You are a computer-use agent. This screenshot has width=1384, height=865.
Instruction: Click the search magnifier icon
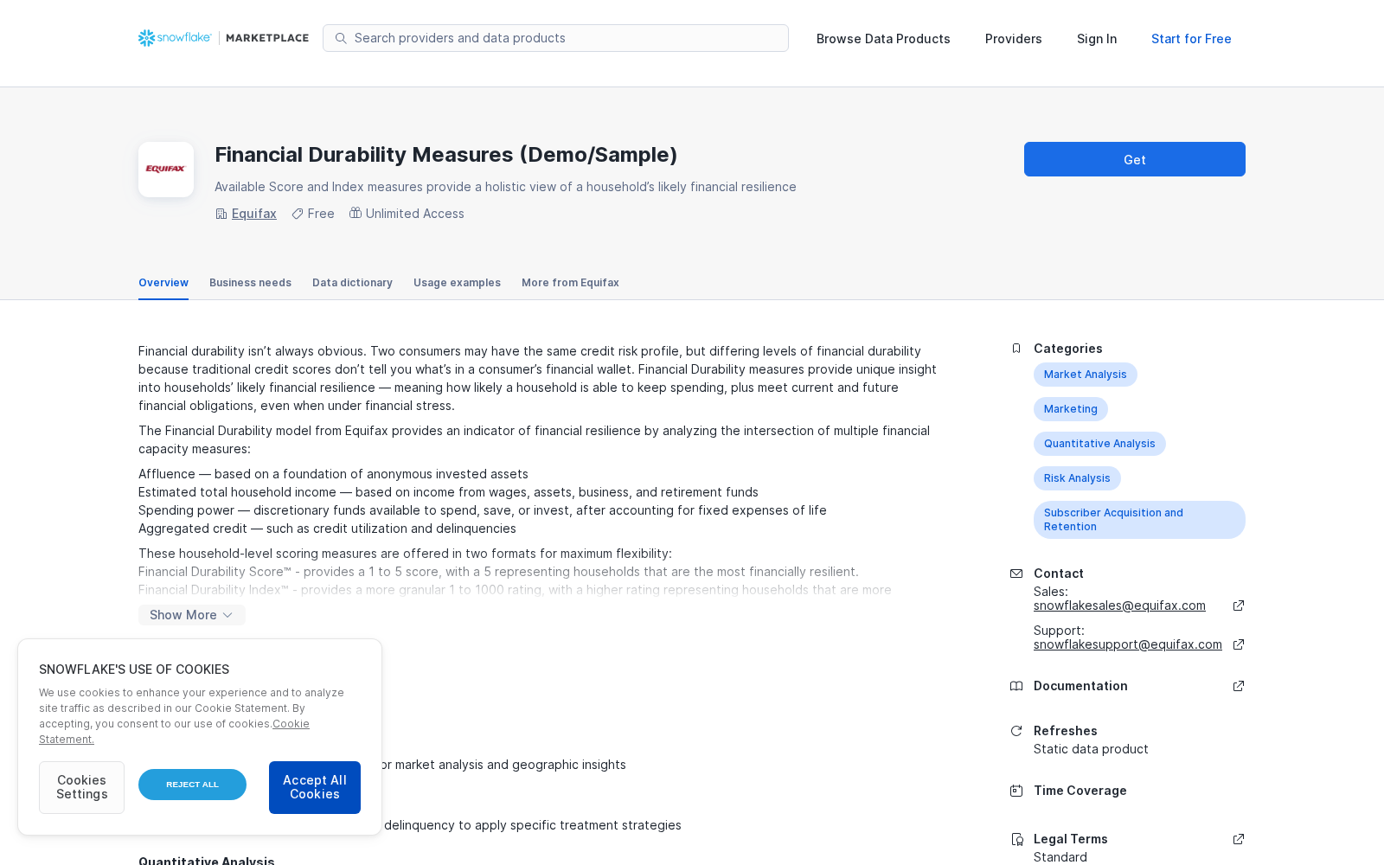pyautogui.click(x=341, y=38)
